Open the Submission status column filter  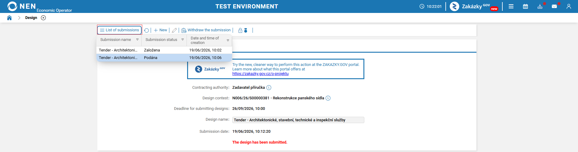pyautogui.click(x=183, y=40)
